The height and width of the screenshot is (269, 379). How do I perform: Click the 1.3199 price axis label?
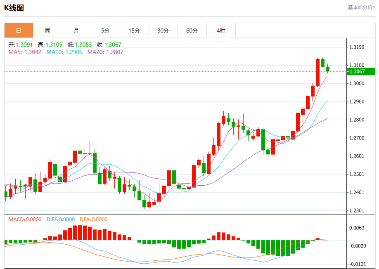357,47
